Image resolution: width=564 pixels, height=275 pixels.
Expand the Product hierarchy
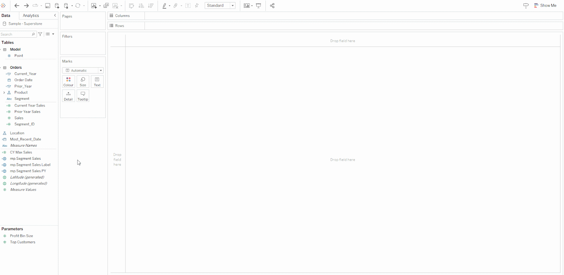pyautogui.click(x=4, y=93)
